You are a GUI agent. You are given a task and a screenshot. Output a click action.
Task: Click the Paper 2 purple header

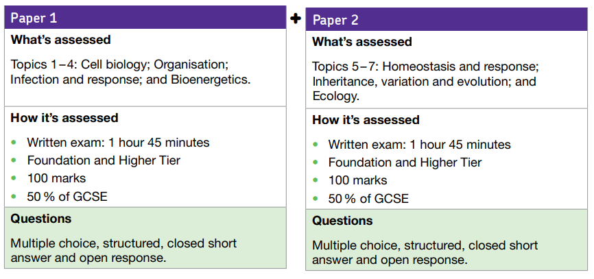click(x=447, y=20)
